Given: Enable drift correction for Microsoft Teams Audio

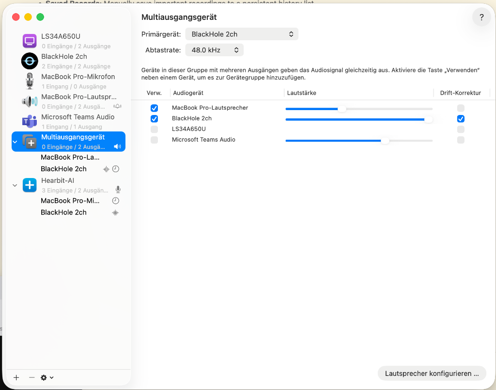Looking at the screenshot, I should click(x=461, y=140).
